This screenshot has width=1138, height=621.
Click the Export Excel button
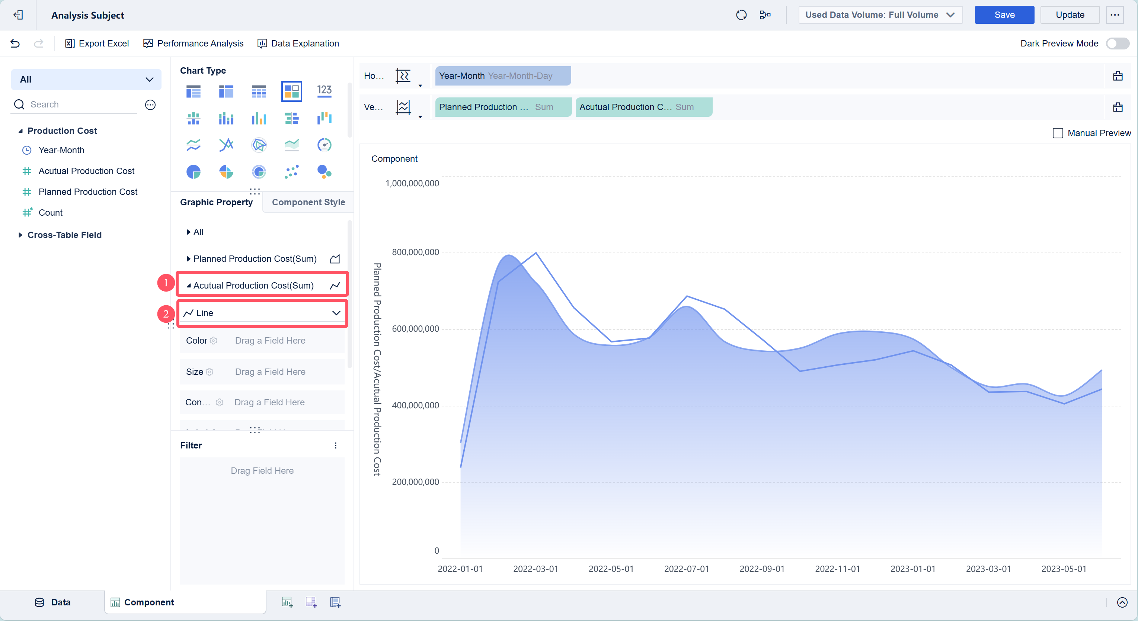click(x=97, y=43)
